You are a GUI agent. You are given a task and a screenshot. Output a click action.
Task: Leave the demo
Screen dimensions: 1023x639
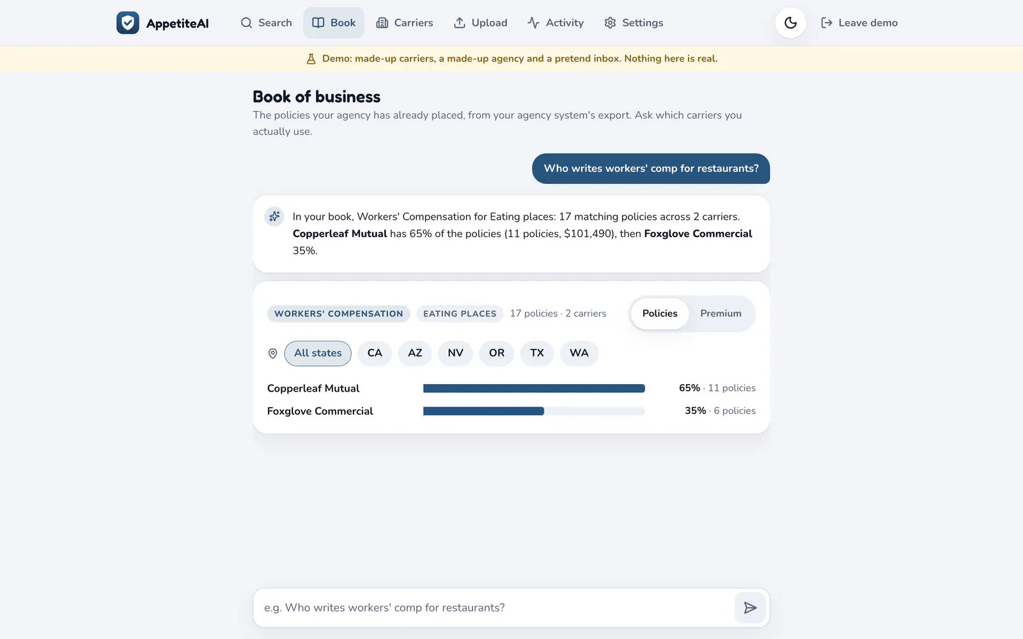859,23
